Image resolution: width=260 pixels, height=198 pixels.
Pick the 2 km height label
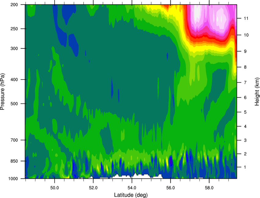point(245,154)
